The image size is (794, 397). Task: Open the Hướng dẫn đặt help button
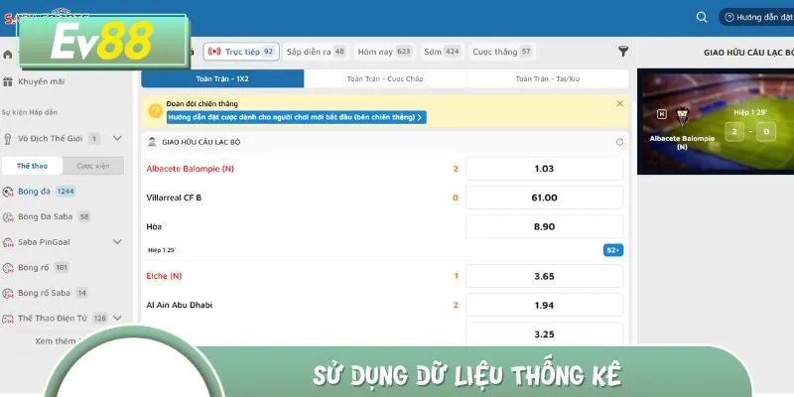click(756, 17)
